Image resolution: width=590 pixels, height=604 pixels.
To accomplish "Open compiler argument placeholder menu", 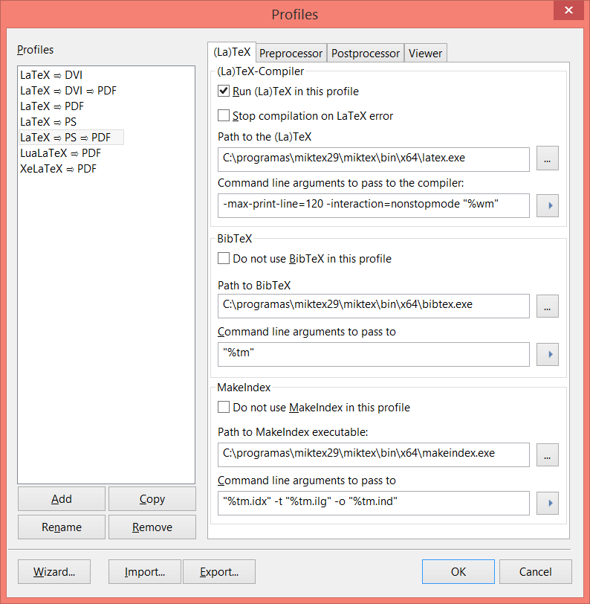I will click(547, 205).
